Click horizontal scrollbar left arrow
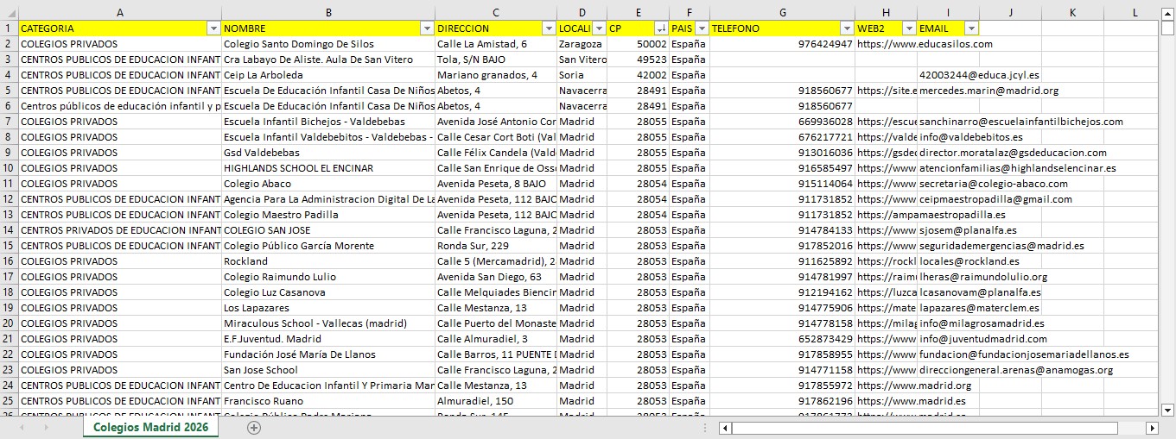The height and width of the screenshot is (439, 1176). coord(725,428)
